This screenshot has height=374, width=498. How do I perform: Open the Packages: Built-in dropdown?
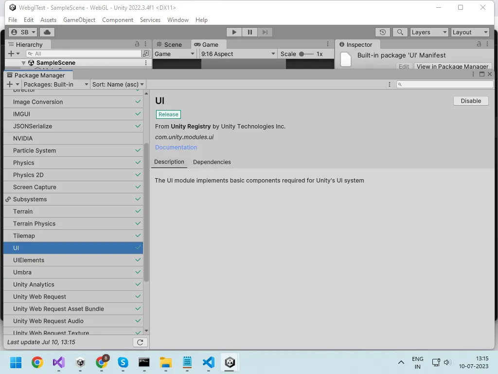coord(55,84)
